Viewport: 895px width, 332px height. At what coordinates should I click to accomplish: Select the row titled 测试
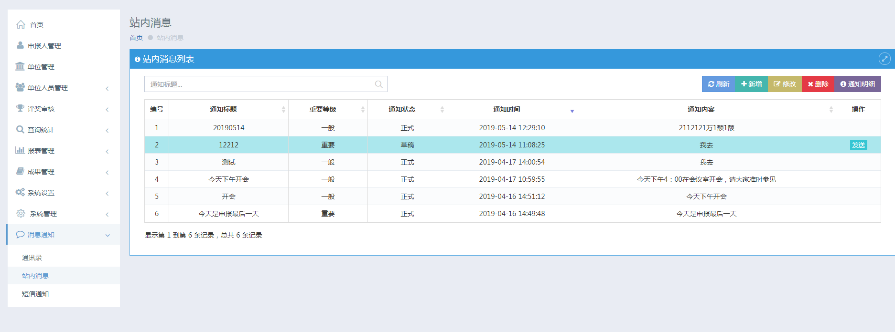click(512, 162)
